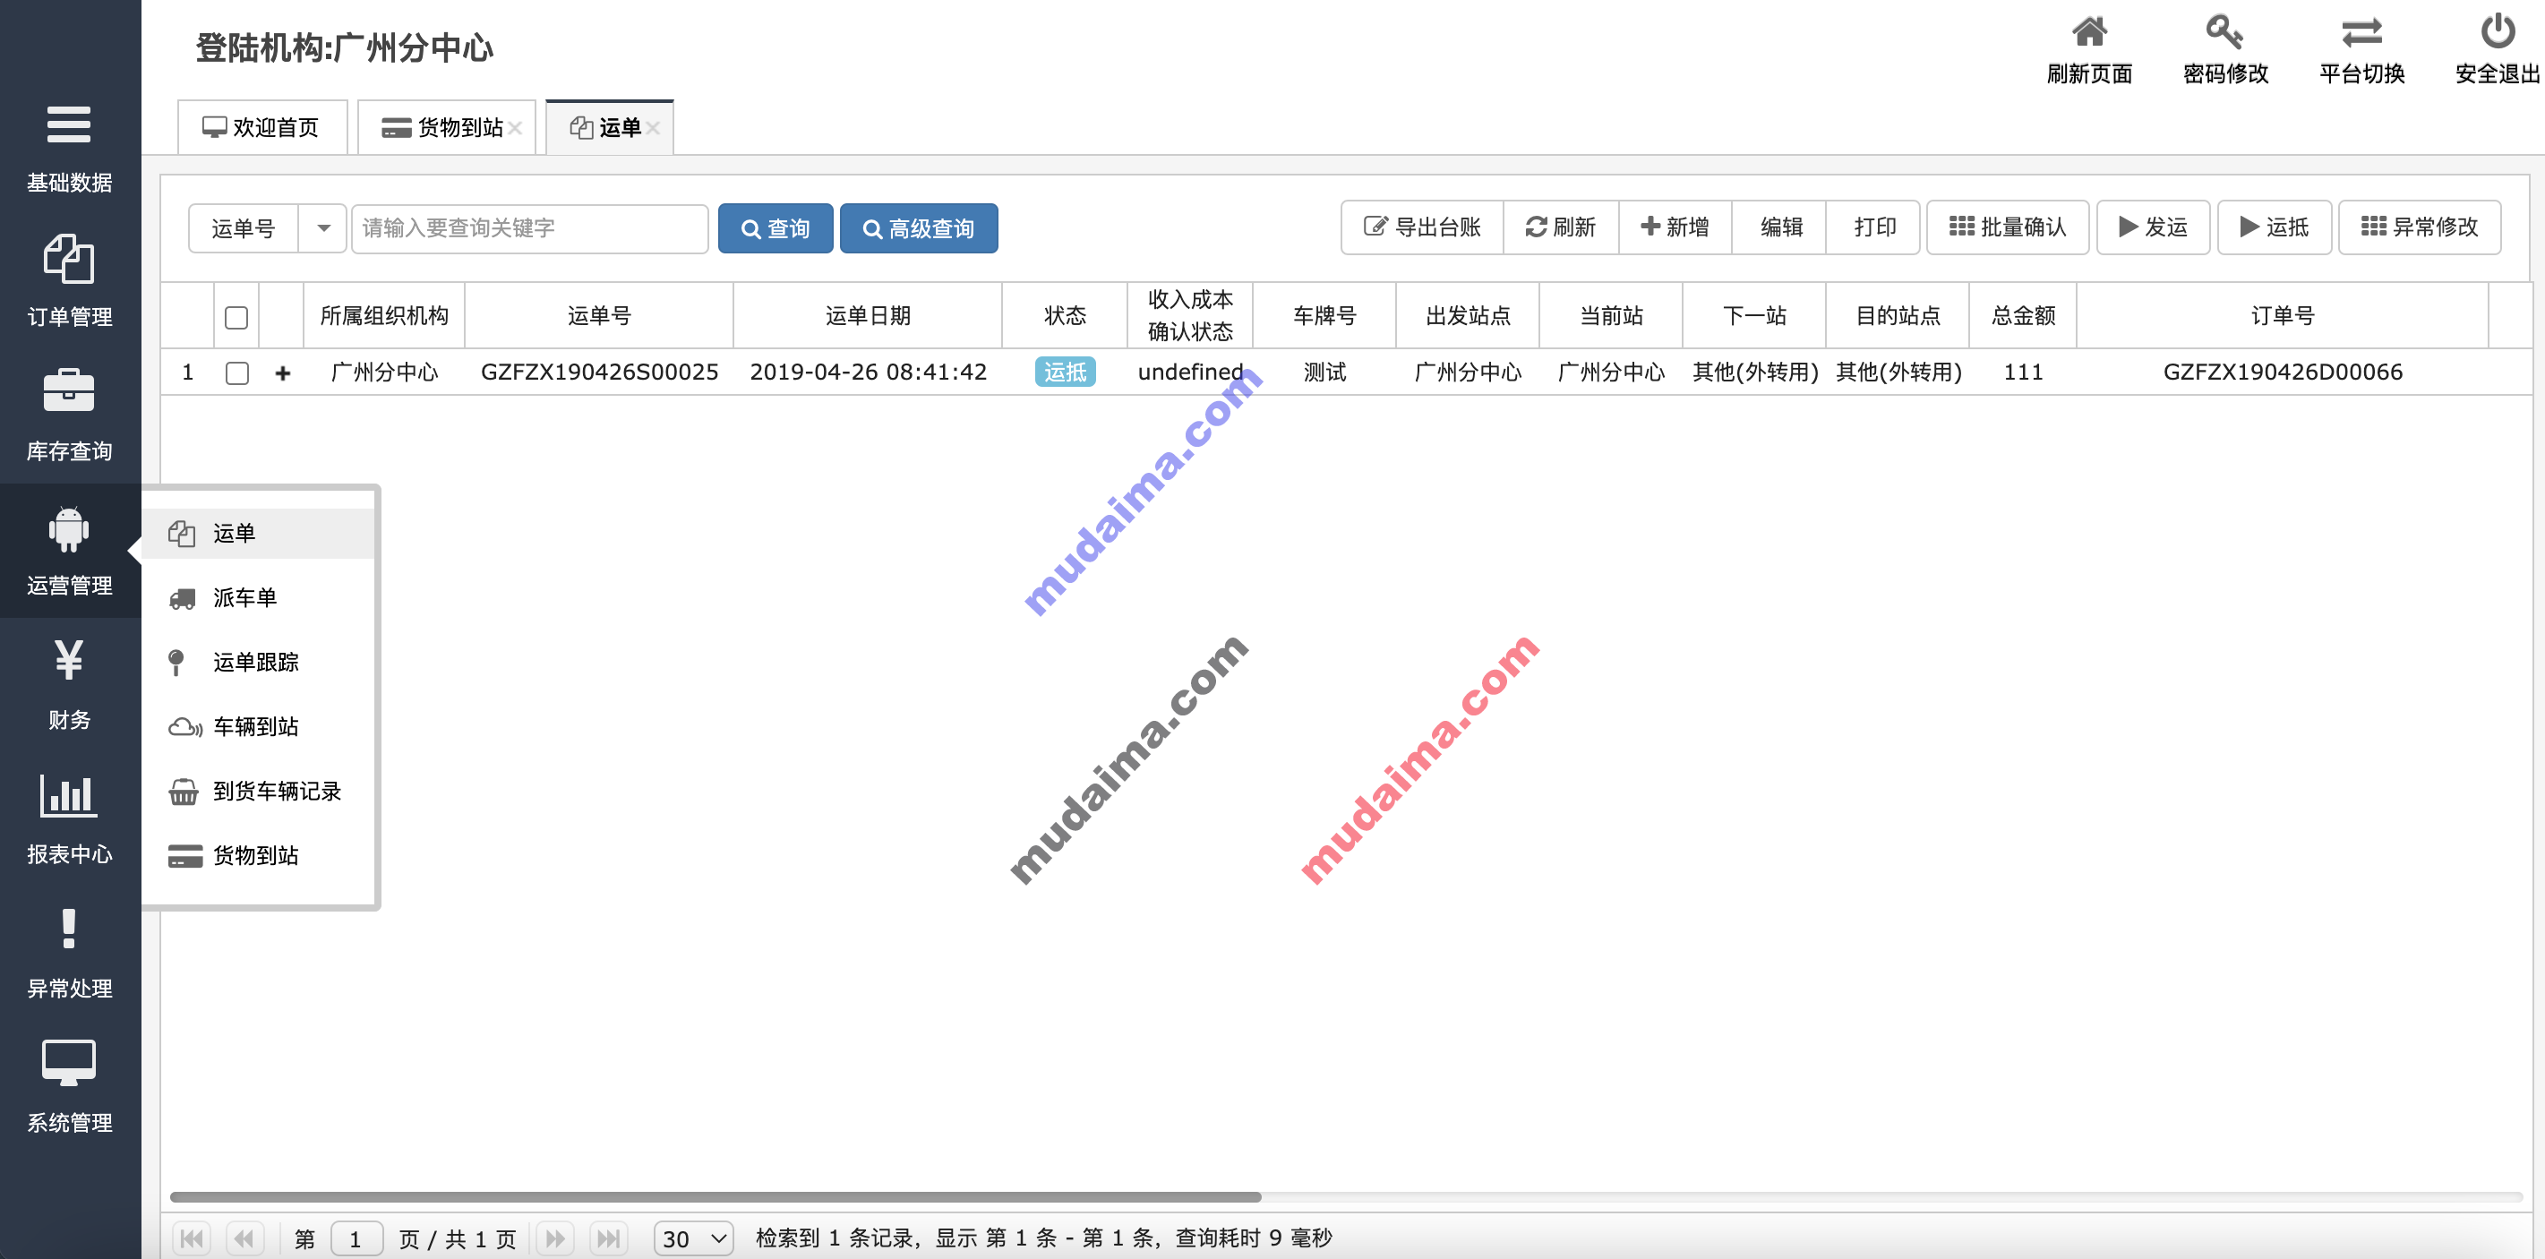Click the 运单号 column header
The width and height of the screenshot is (2545, 1259).
[600, 316]
